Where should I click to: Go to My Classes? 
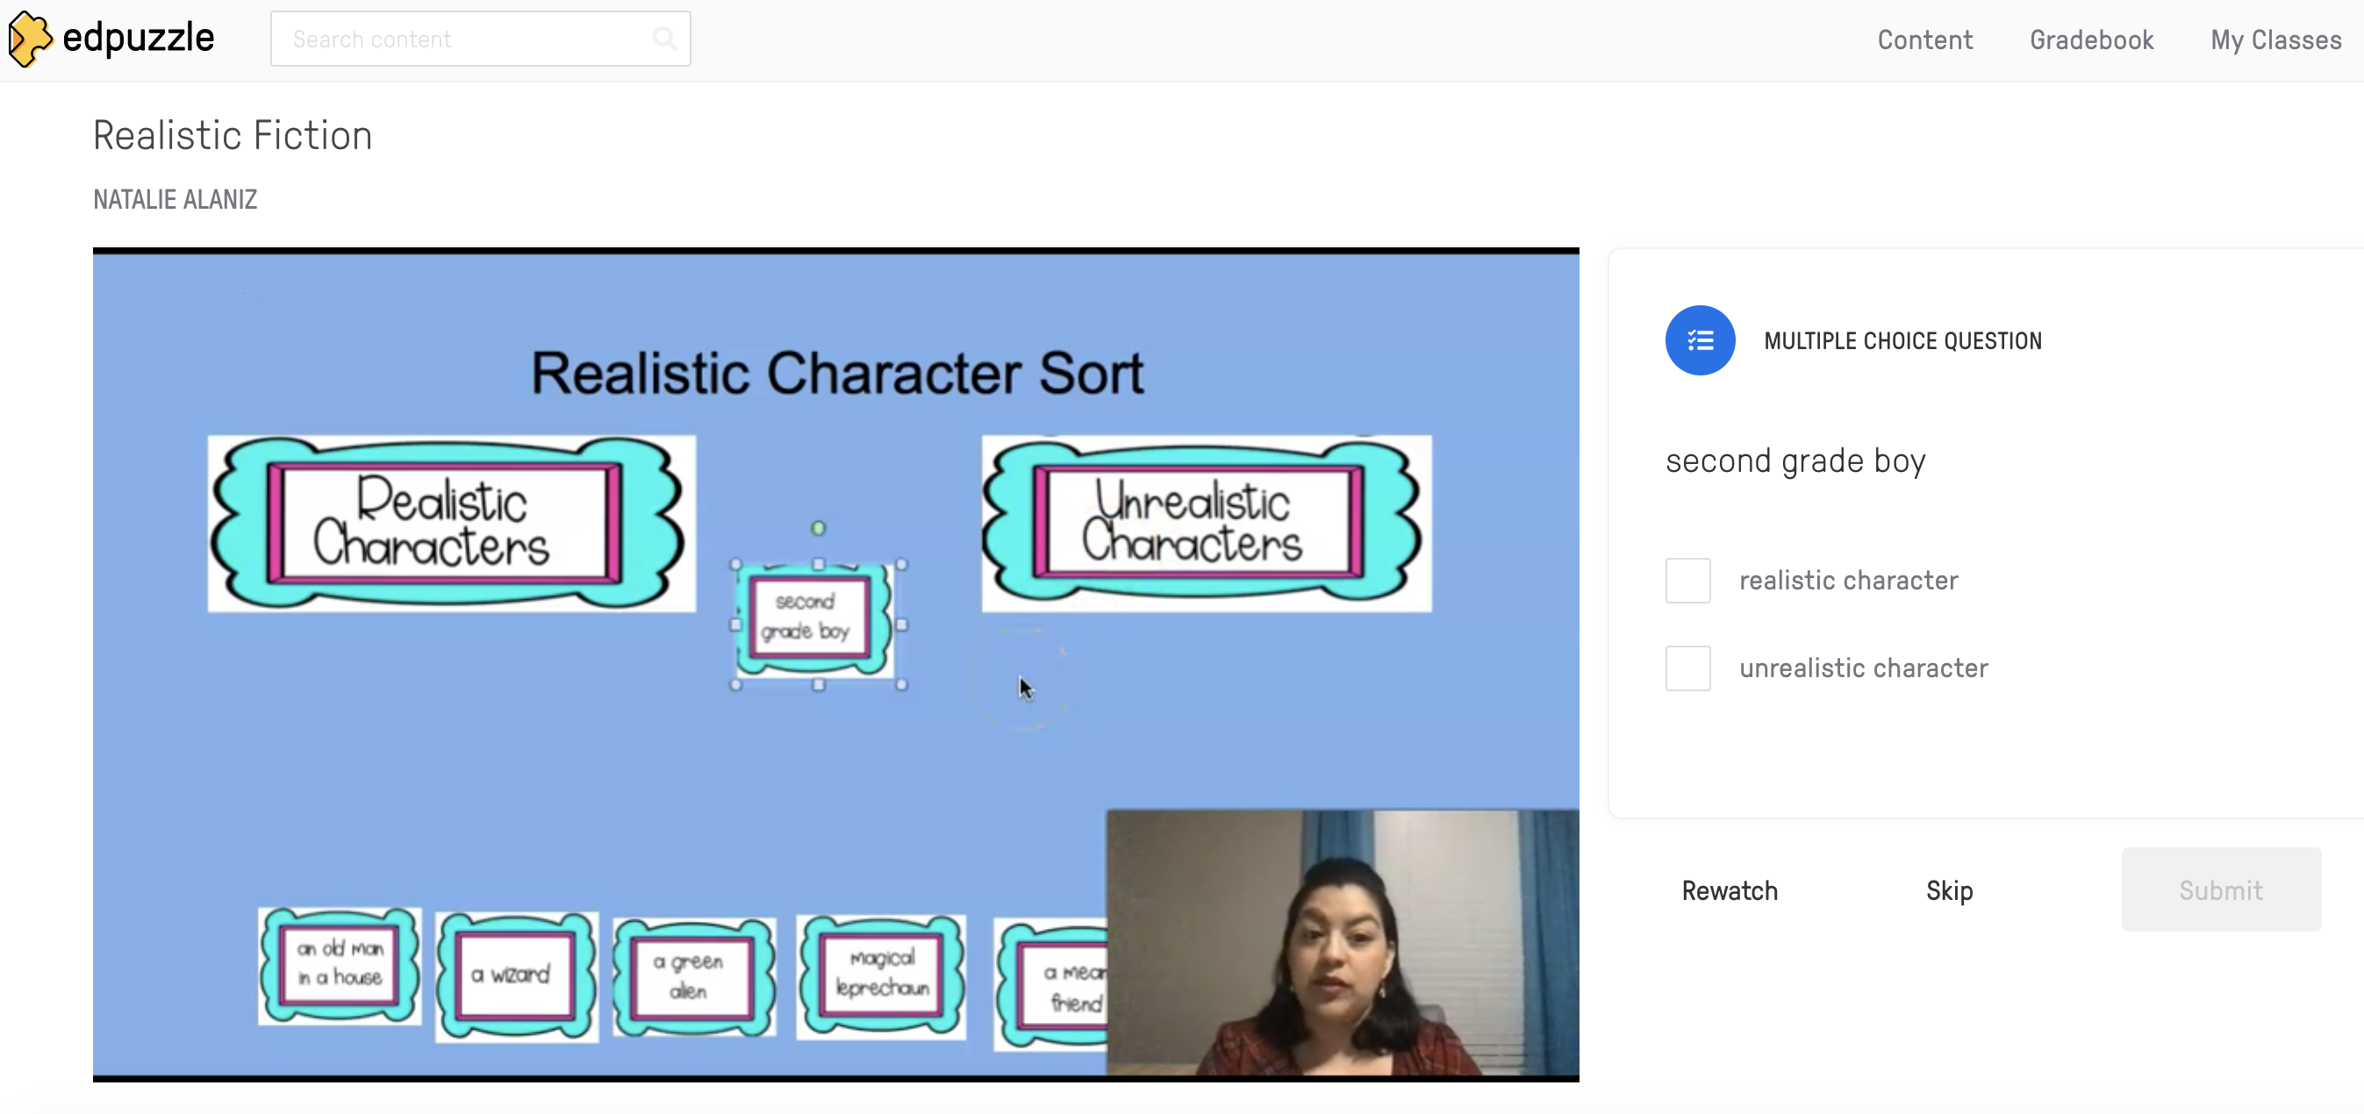tap(2275, 39)
